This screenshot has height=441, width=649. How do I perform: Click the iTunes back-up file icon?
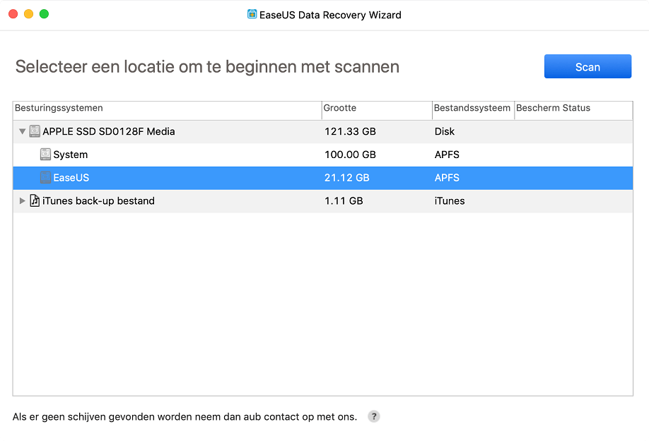[x=35, y=200]
